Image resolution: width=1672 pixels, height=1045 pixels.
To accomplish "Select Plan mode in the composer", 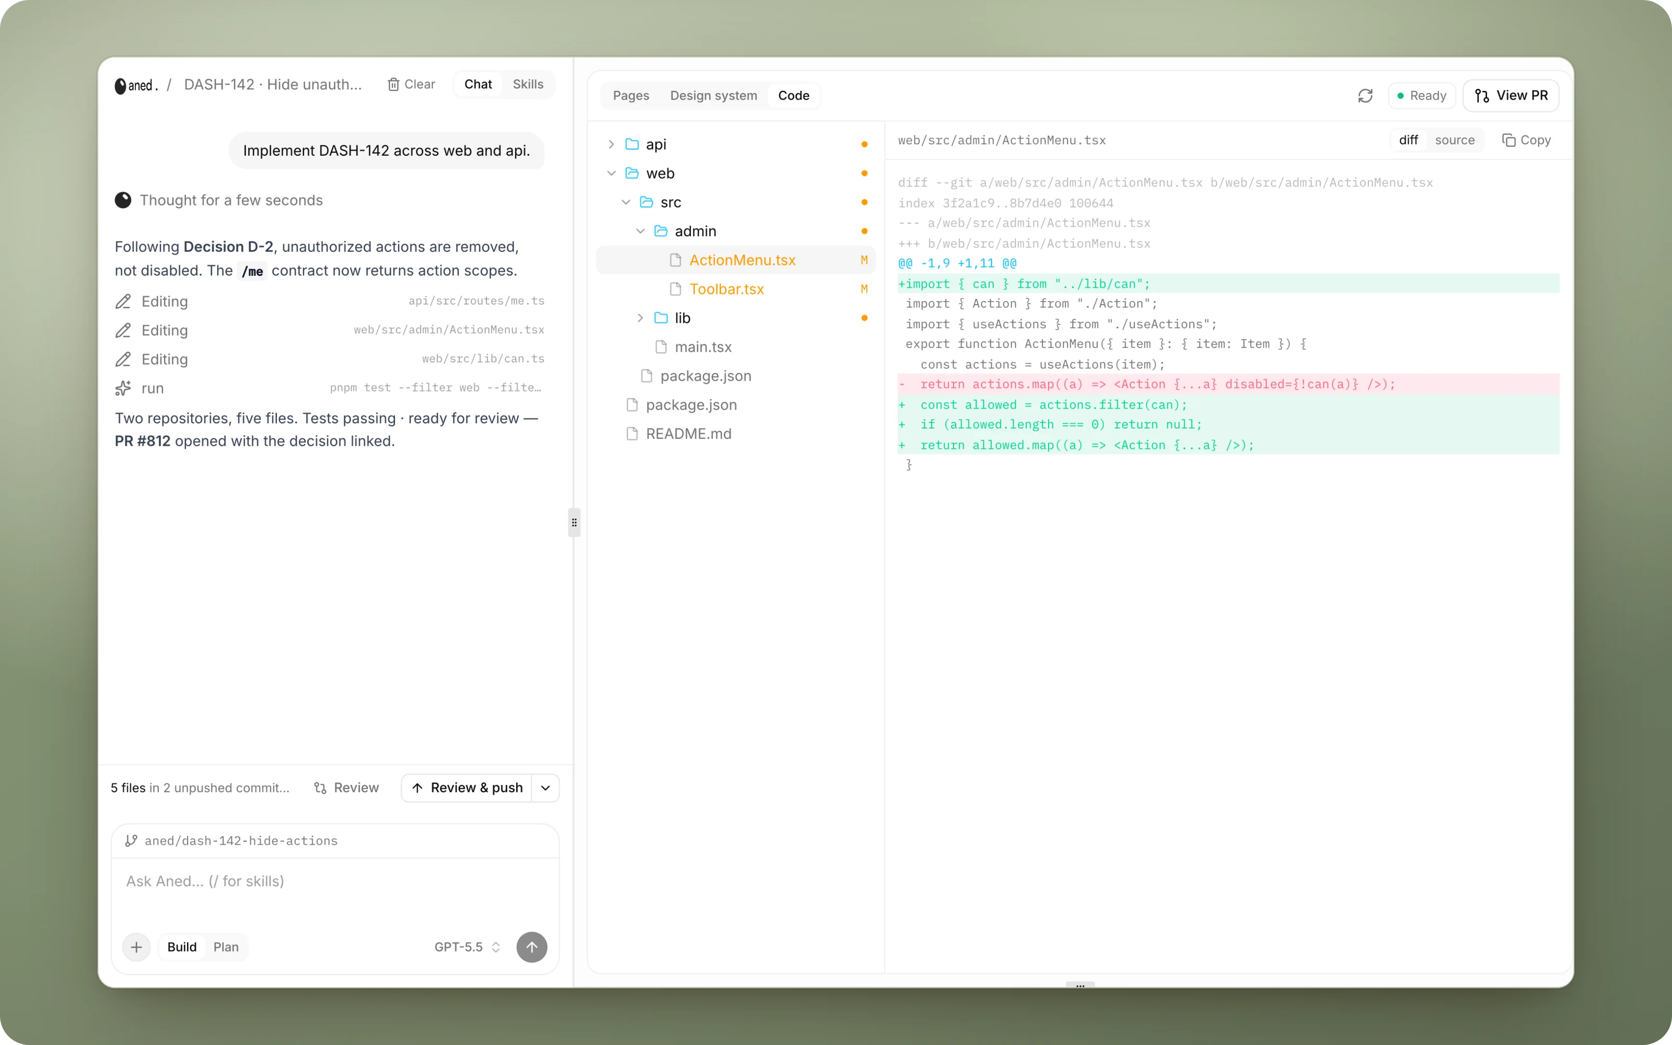I will 226,947.
